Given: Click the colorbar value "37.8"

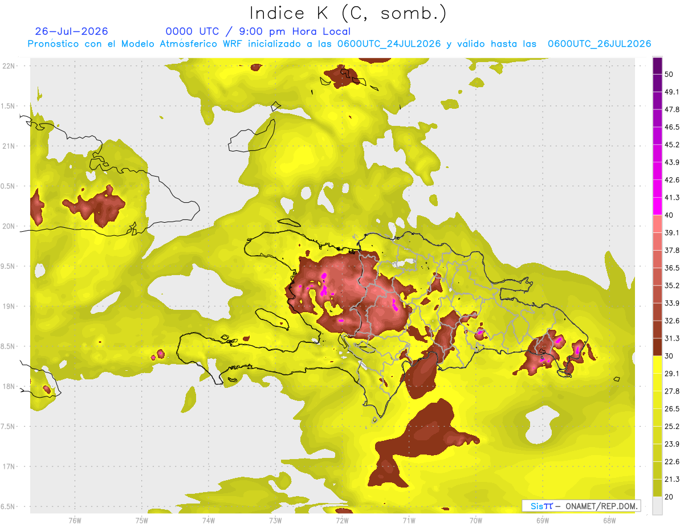Looking at the screenshot, I should pyautogui.click(x=672, y=250).
